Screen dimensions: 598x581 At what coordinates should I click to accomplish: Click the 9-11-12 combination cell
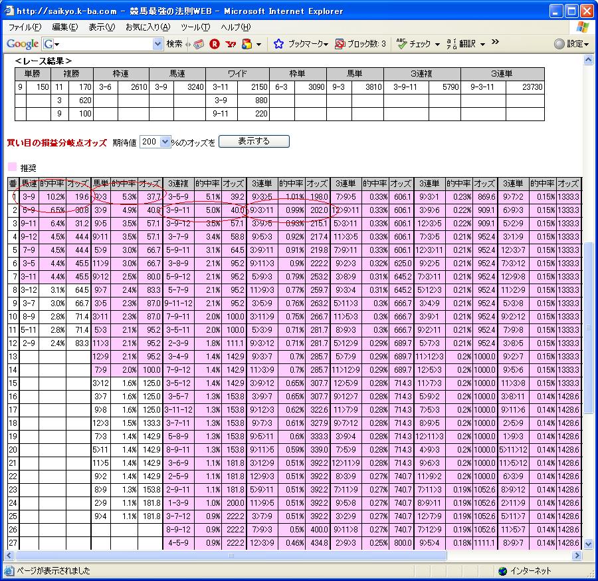pos(179,303)
